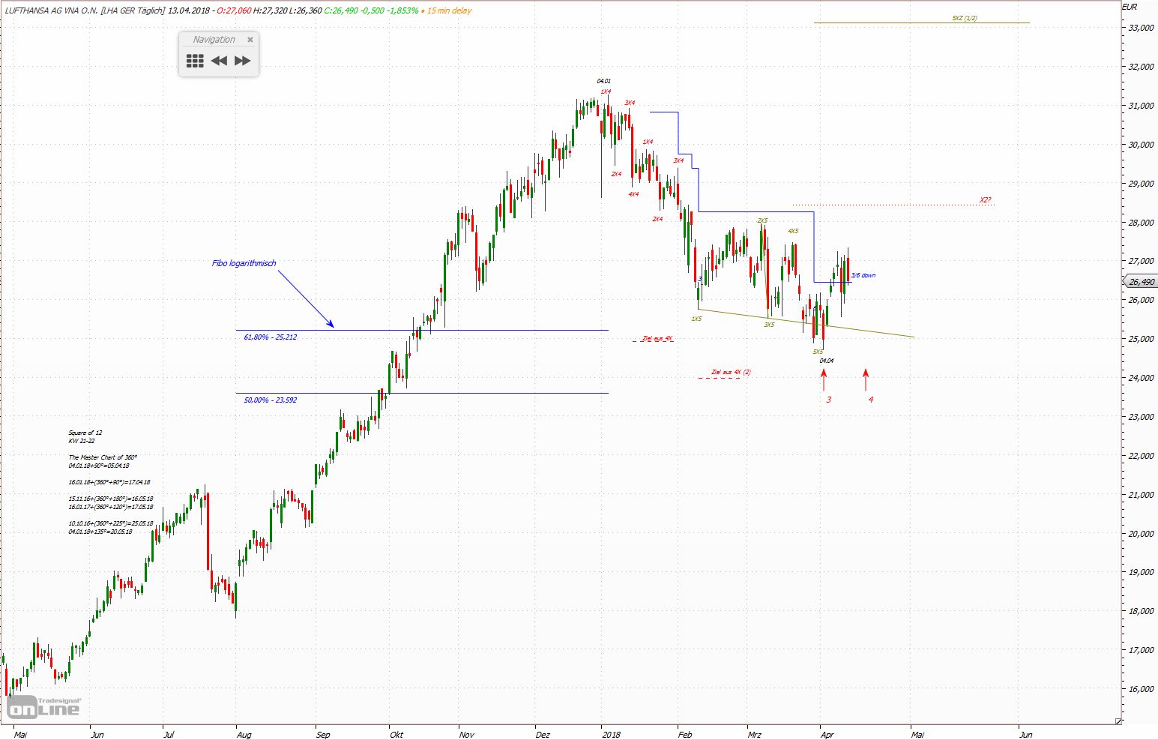Click the 30,000 price axis label
This screenshot has height=740, width=1158.
[1142, 145]
